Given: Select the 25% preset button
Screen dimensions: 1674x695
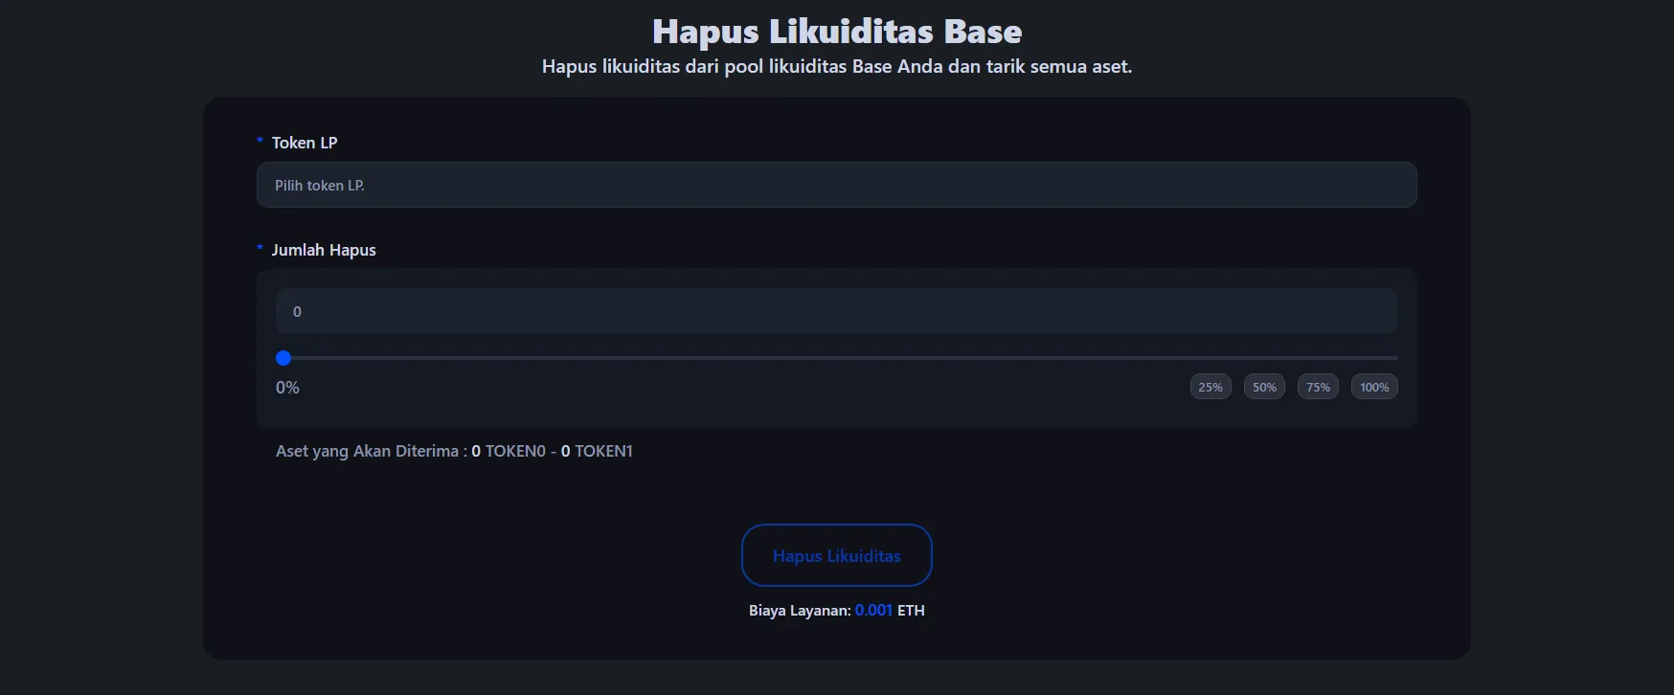Looking at the screenshot, I should pyautogui.click(x=1210, y=387).
